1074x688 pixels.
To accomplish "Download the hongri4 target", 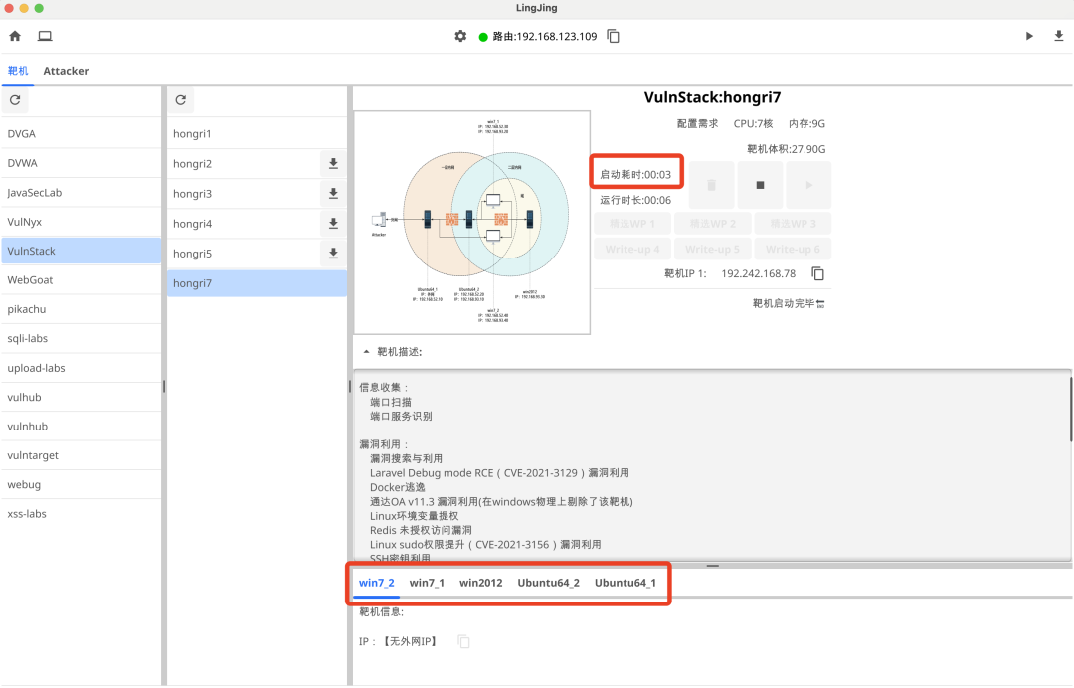I will coord(333,223).
